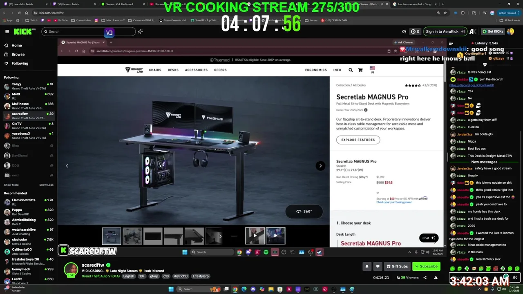Screen dimensions: 523x294
Task: Open MsFinesse's channel in Following list
Action: point(29,106)
